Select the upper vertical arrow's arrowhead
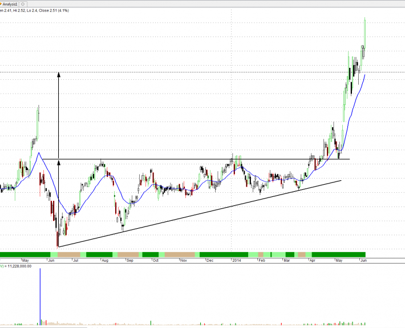The image size is (405, 328). 59,74
